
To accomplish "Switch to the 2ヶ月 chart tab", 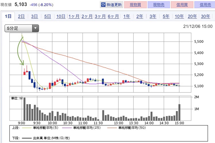I will [x=87, y=16].
